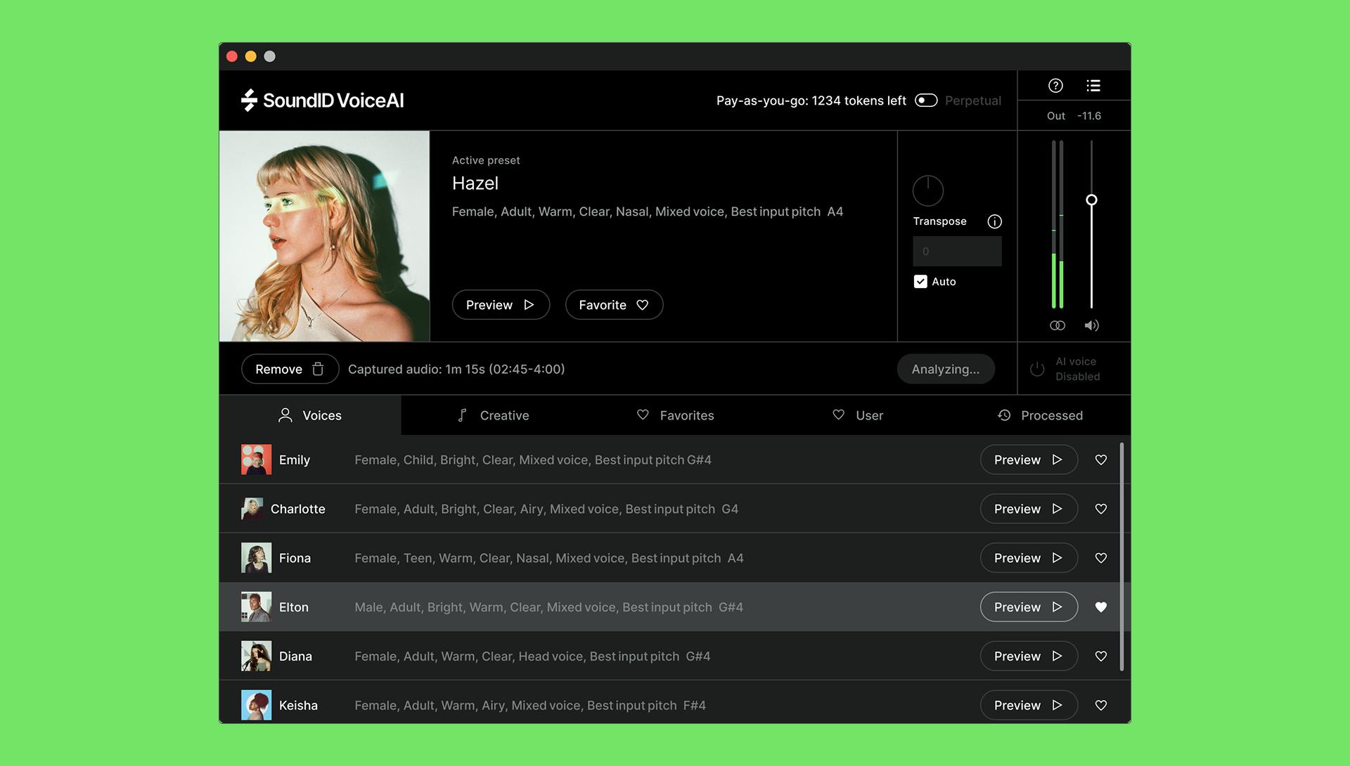
Task: Click the trash icon on the Remove button
Action: click(x=318, y=368)
